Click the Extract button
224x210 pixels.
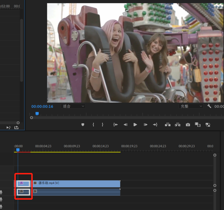[178, 125]
